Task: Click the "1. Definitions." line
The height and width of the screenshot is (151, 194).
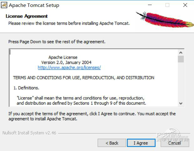Action: pos(26,88)
